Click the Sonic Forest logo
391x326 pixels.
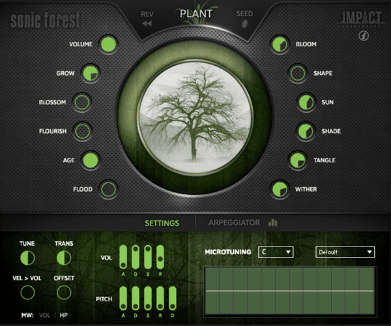coord(45,20)
